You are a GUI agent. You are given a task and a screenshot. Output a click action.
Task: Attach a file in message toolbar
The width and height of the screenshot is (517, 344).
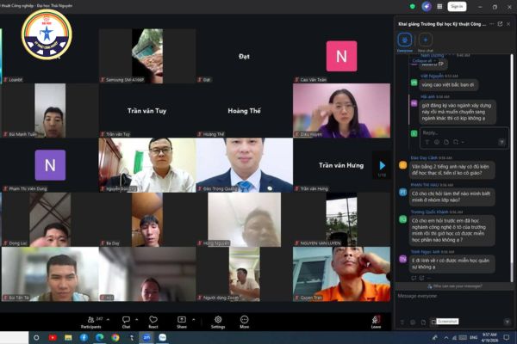tap(423, 322)
